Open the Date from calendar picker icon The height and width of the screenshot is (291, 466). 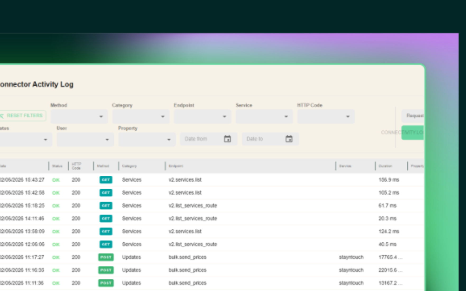227,139
